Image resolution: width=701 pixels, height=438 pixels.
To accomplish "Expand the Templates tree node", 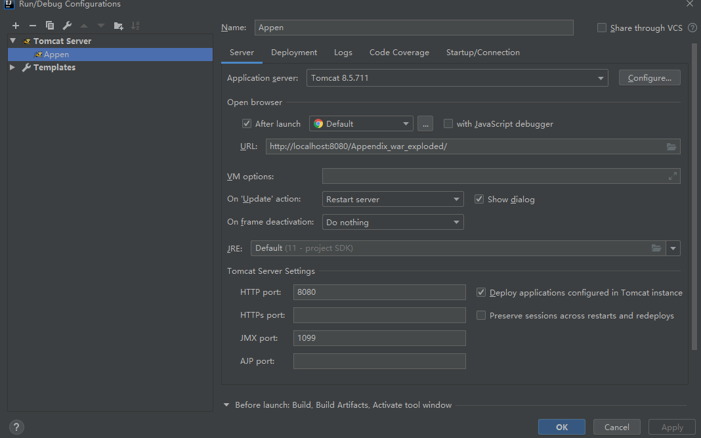I will (x=12, y=67).
